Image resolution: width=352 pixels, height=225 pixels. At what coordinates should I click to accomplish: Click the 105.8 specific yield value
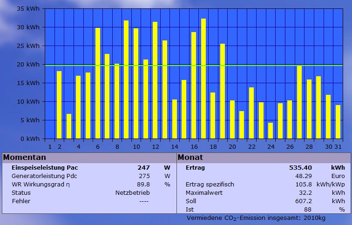pos(304,185)
